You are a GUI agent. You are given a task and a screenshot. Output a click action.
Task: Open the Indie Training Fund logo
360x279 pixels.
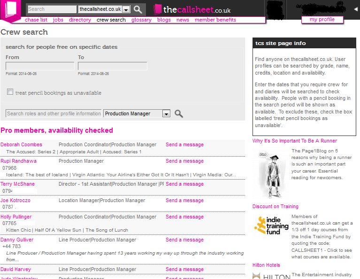pyautogui.click(x=271, y=226)
